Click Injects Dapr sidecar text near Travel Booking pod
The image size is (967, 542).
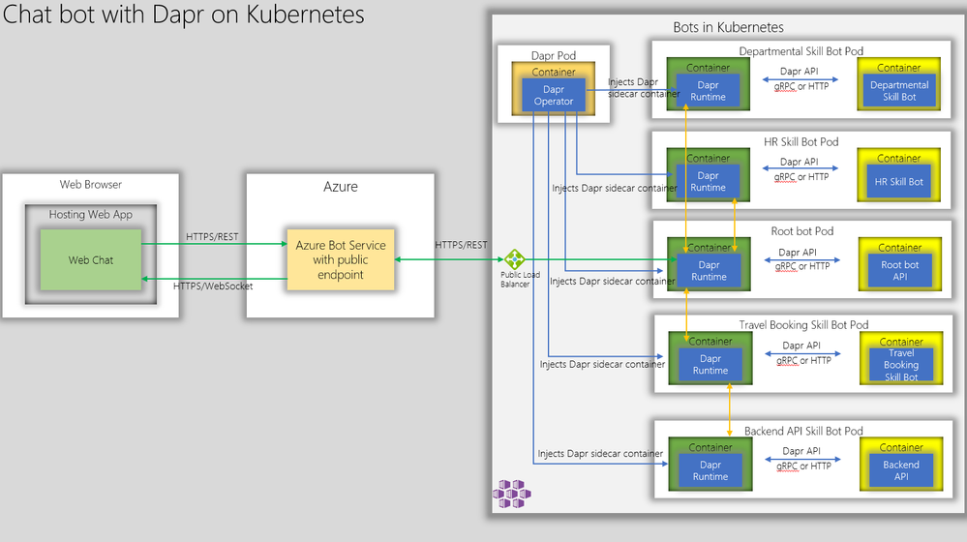pyautogui.click(x=602, y=365)
